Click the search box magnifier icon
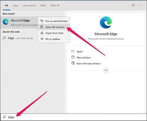Image resolution: width=147 pixels, height=121 pixels. [x=4, y=117]
